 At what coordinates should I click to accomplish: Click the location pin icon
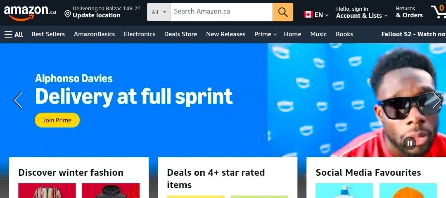(x=68, y=14)
